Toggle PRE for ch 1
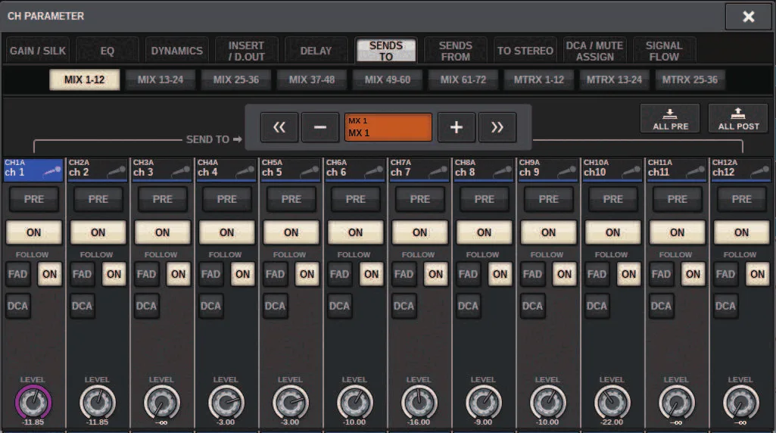Viewport: 776px width, 433px height. click(x=33, y=199)
